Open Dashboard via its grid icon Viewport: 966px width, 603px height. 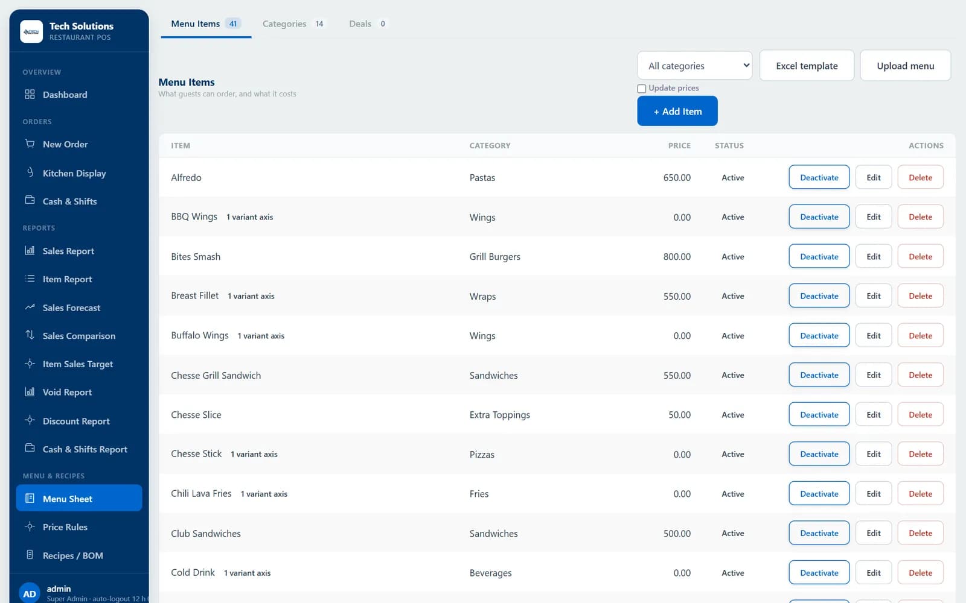point(30,94)
